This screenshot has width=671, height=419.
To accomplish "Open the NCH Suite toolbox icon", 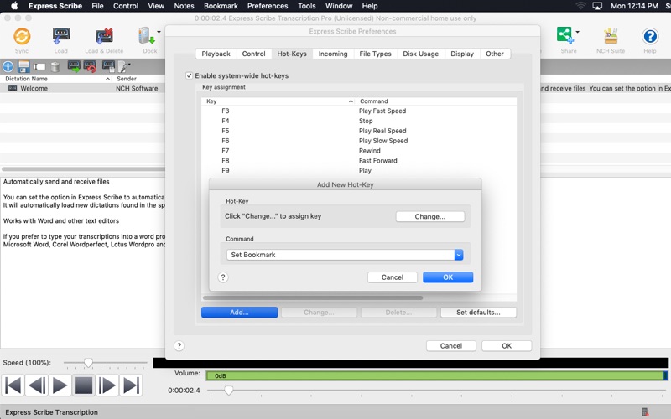I will tap(611, 36).
